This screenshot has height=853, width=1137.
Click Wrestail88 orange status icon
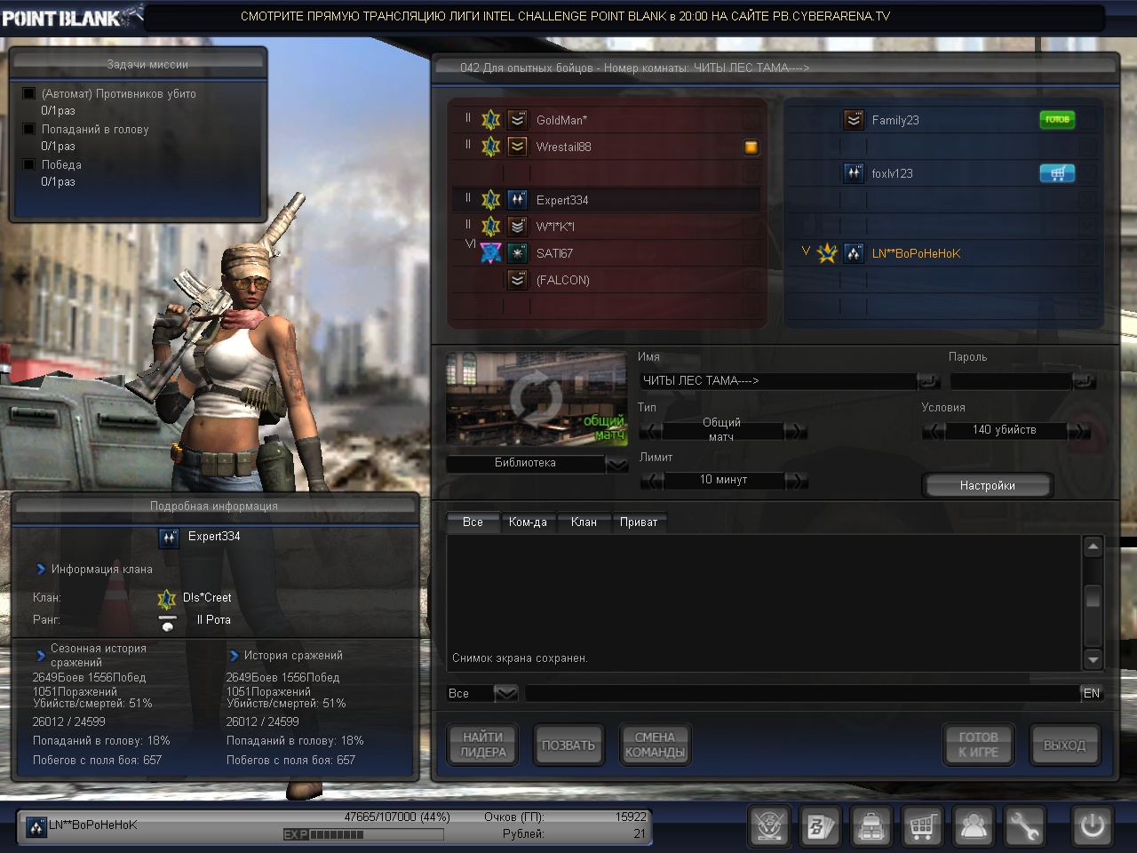pos(751,147)
